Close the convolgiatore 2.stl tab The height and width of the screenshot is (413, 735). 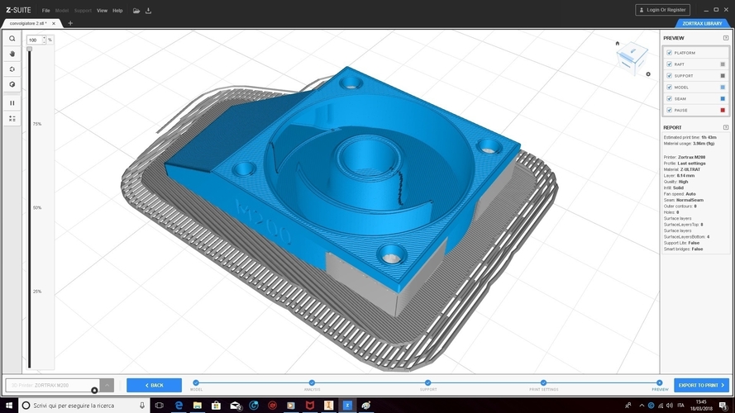coord(54,23)
